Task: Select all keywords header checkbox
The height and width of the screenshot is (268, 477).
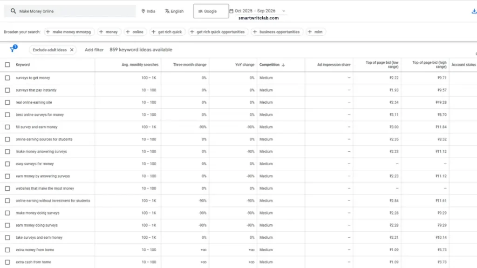Action: [x=7, y=65]
